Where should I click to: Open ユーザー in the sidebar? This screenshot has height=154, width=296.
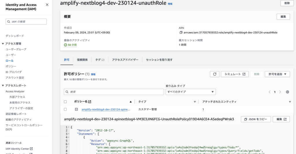11,55
